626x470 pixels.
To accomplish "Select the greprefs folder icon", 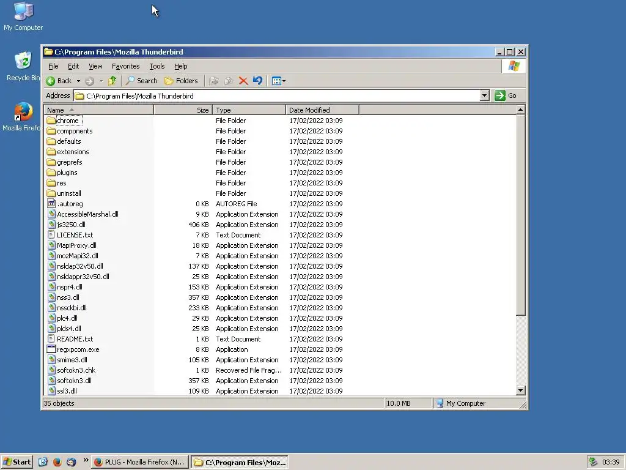I will point(51,162).
